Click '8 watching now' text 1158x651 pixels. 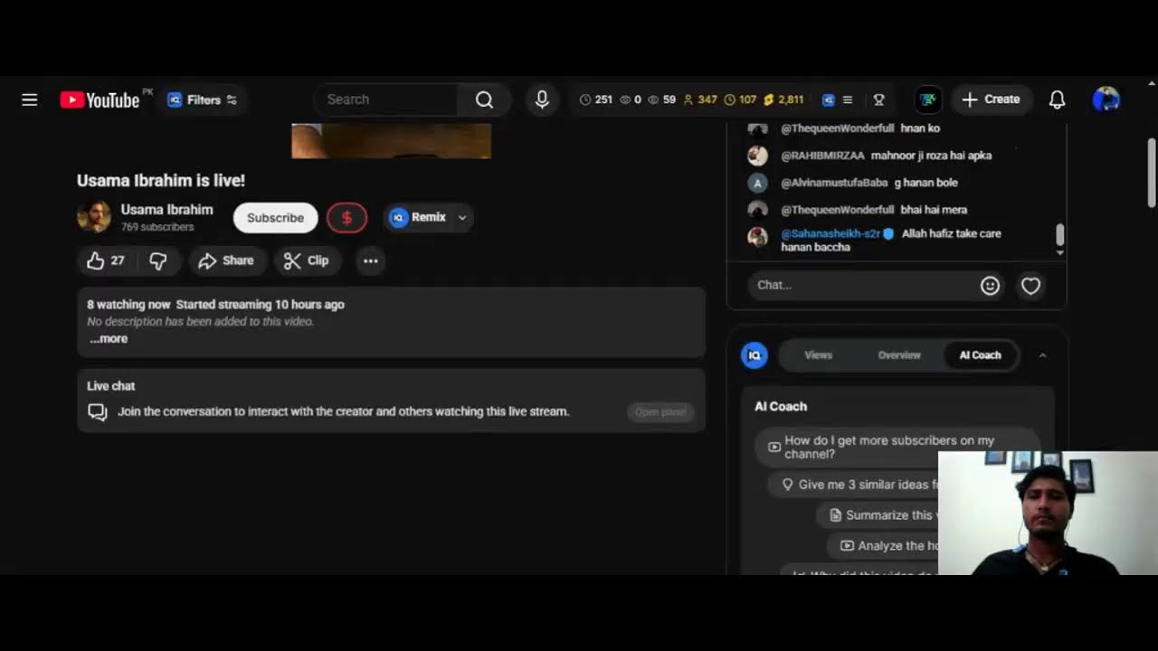click(128, 305)
